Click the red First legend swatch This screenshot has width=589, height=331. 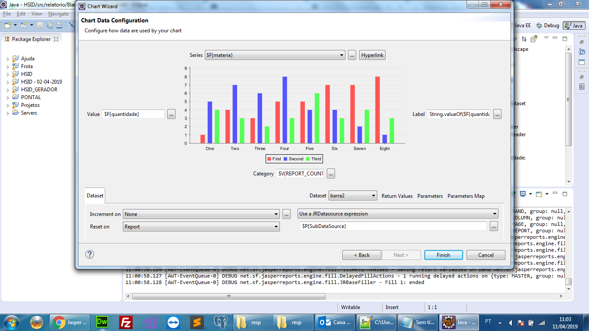(269, 159)
